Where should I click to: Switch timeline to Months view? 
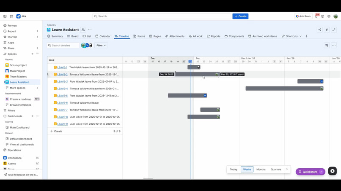(261, 169)
